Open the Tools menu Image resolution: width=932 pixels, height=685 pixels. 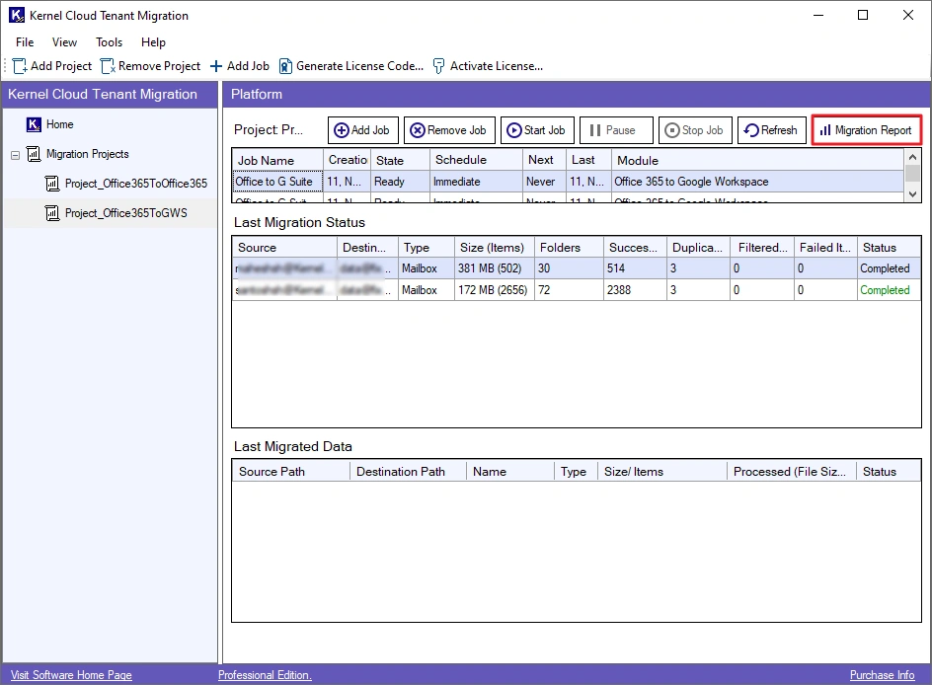click(x=109, y=42)
